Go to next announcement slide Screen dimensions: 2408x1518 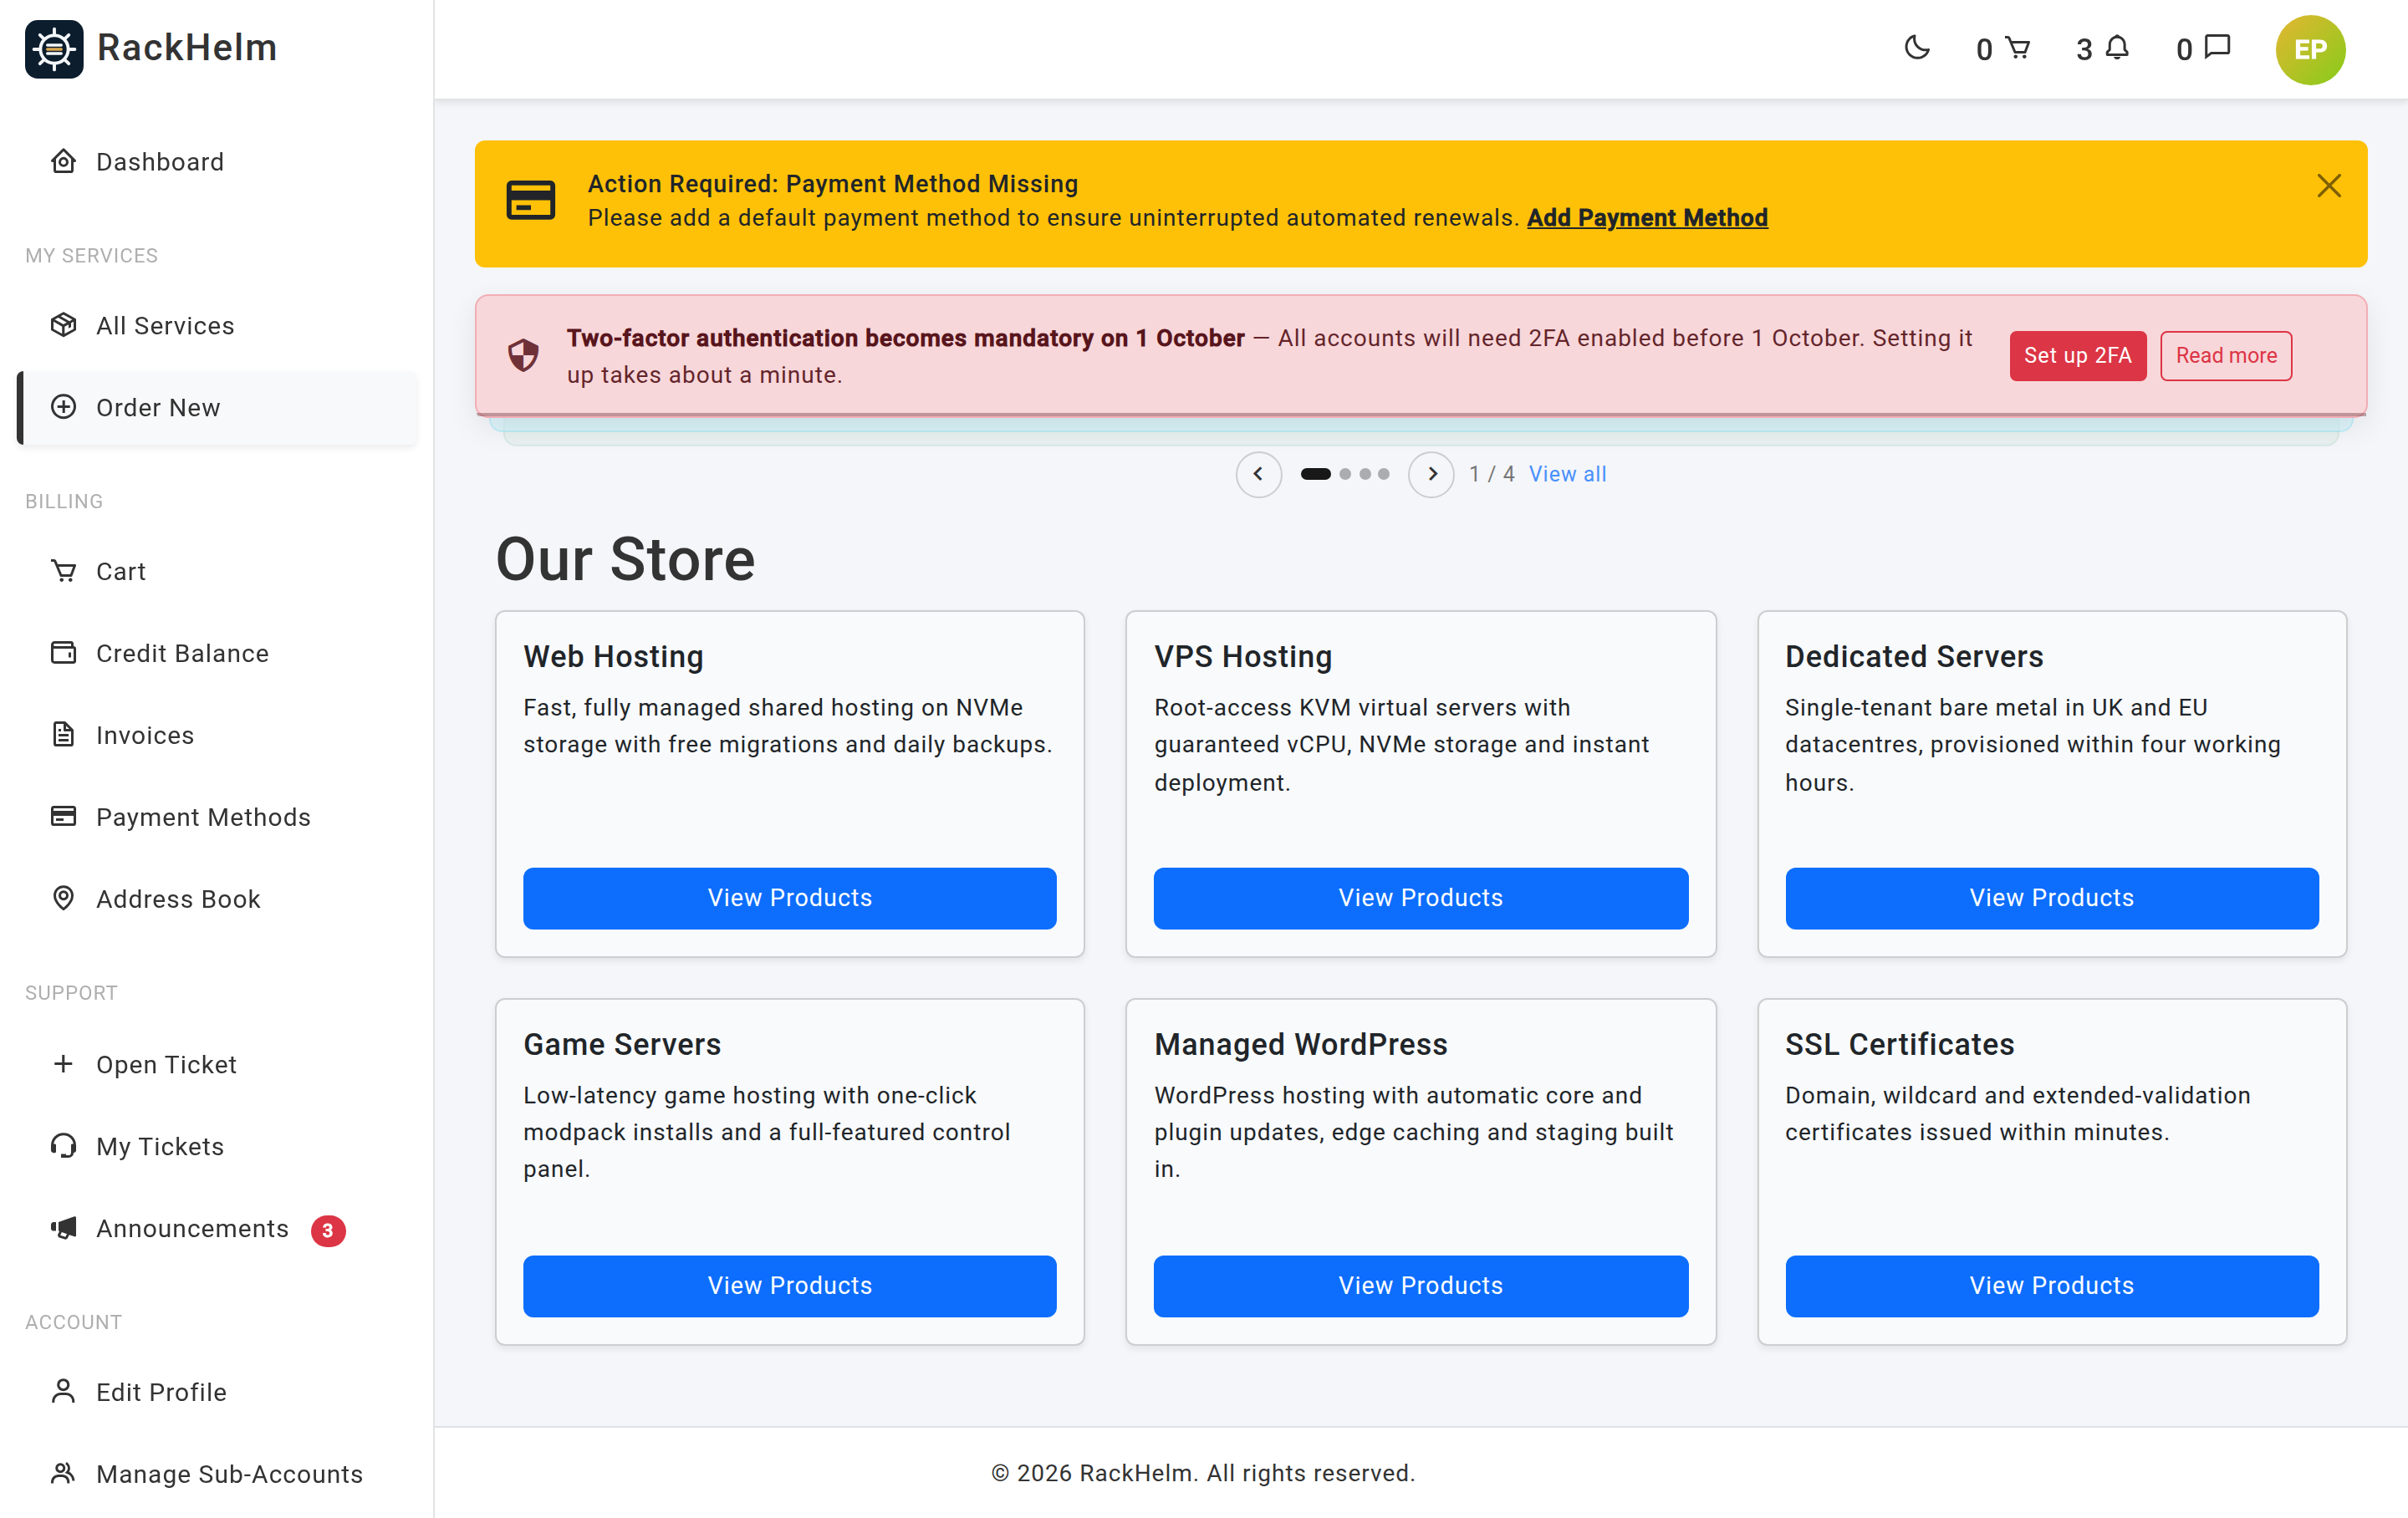1431,474
